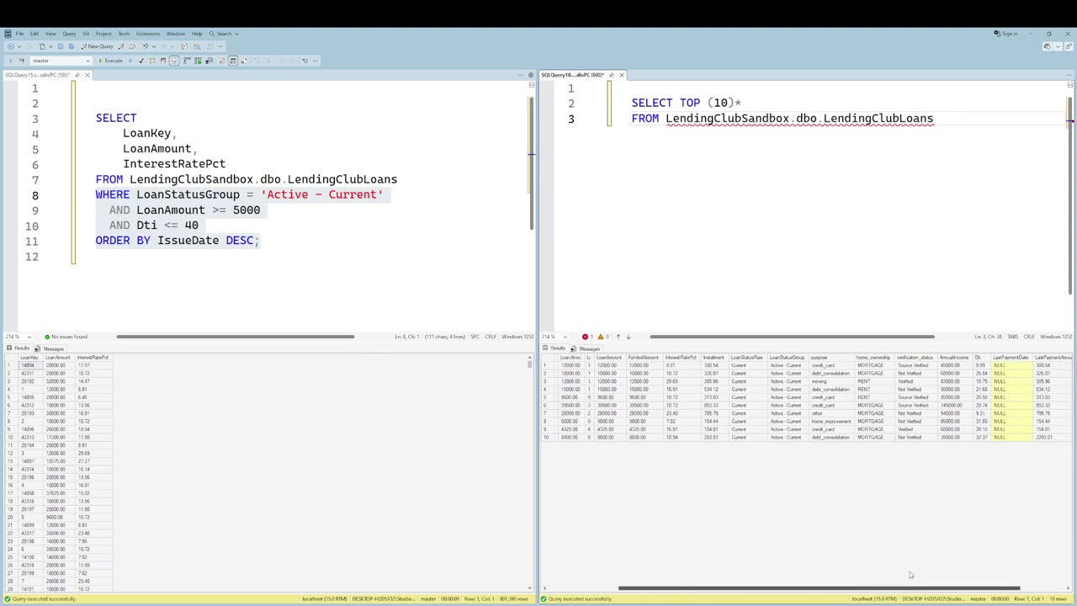Click the Display Estimated Execution Plan icon

pos(152,61)
